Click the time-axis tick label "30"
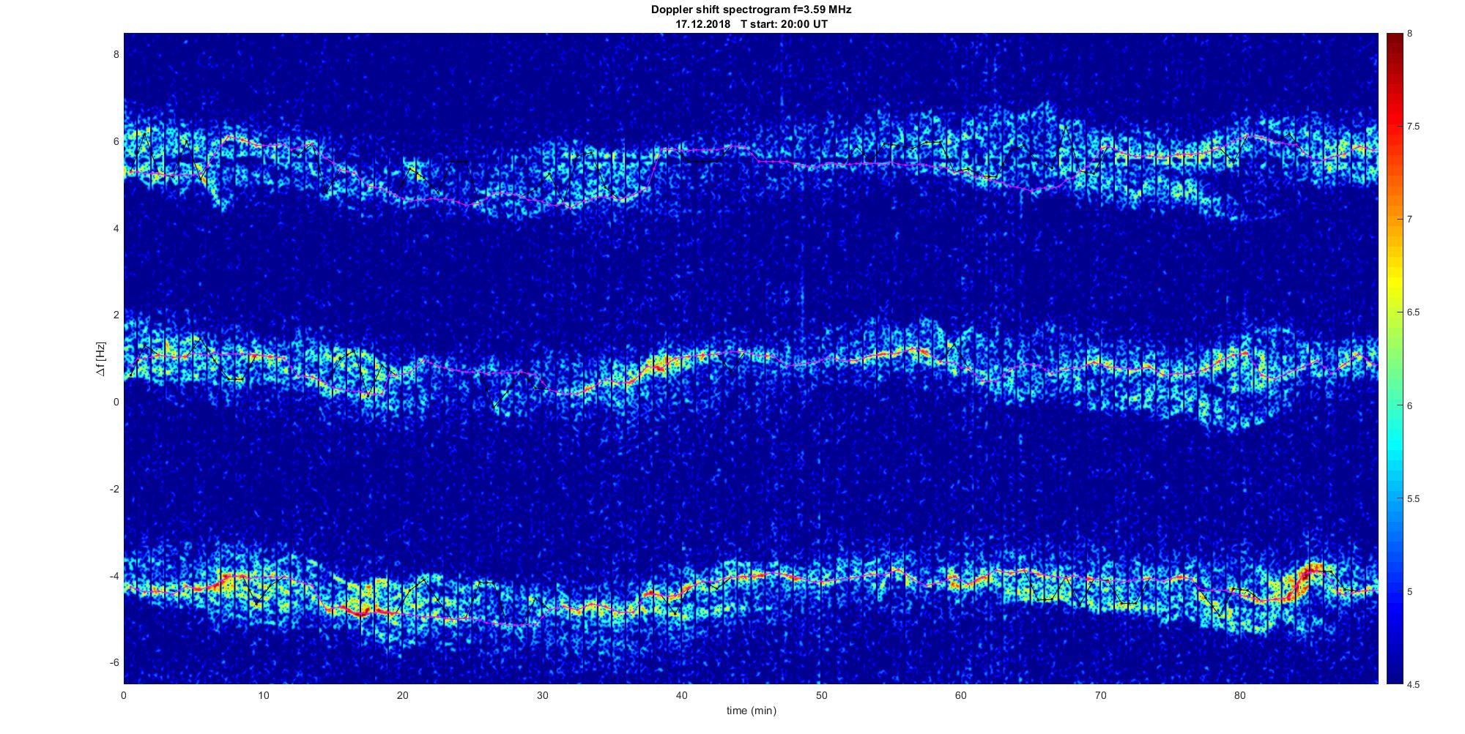 pos(542,695)
